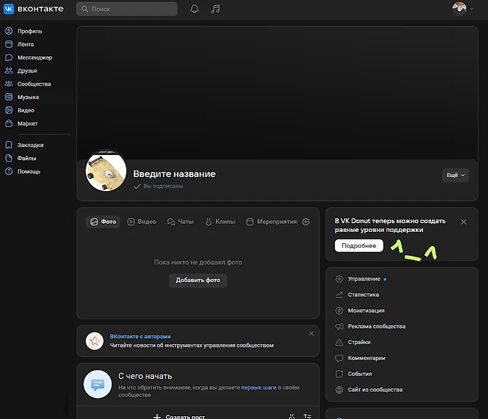Click the Добавить фото button
Viewport: 488px width, 419px height.
pyautogui.click(x=198, y=280)
